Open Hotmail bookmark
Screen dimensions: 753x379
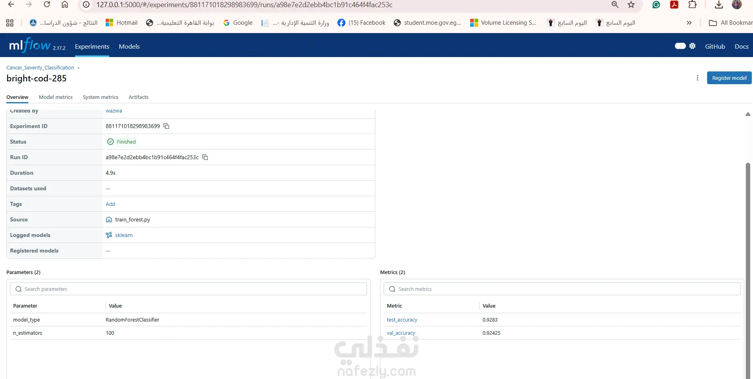pyautogui.click(x=121, y=23)
